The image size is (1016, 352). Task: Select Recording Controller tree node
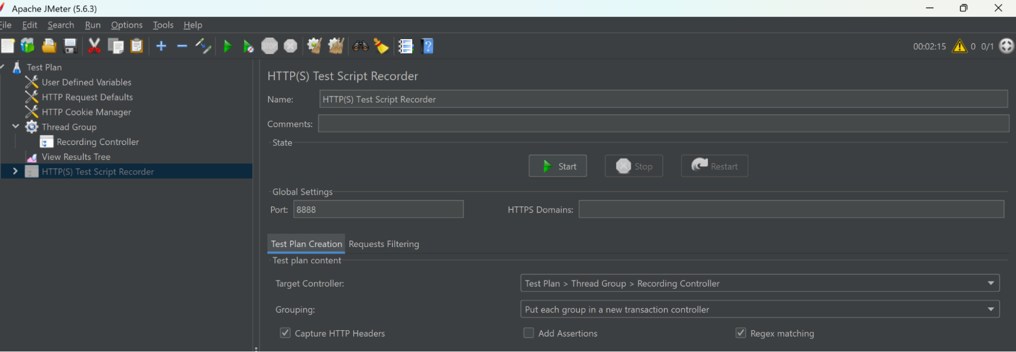[97, 142]
